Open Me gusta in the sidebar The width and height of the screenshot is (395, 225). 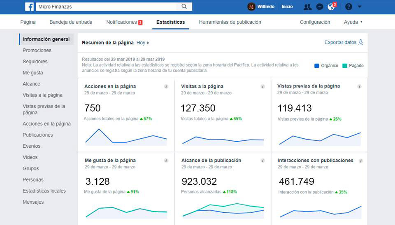(33, 73)
